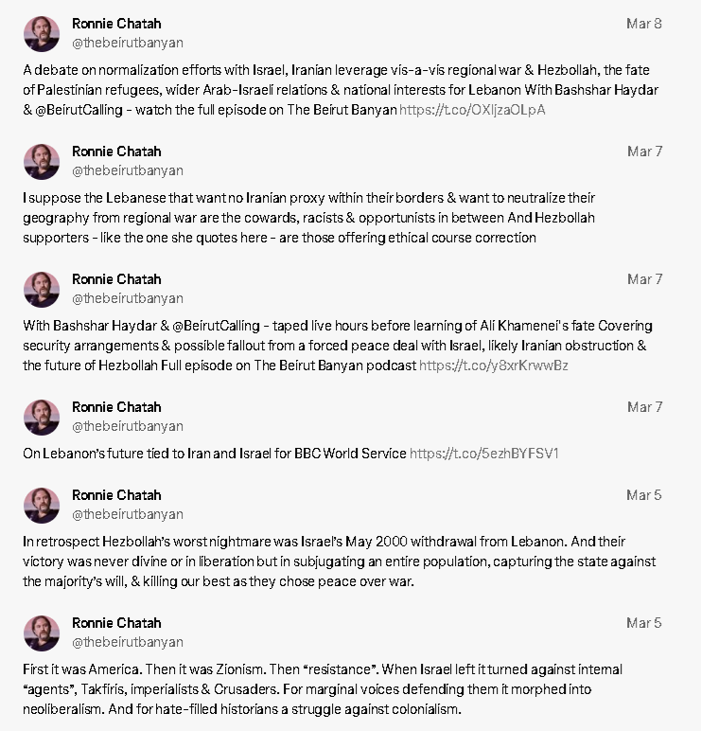
Task: Open the Mar 8 timestamp
Action: 643,24
